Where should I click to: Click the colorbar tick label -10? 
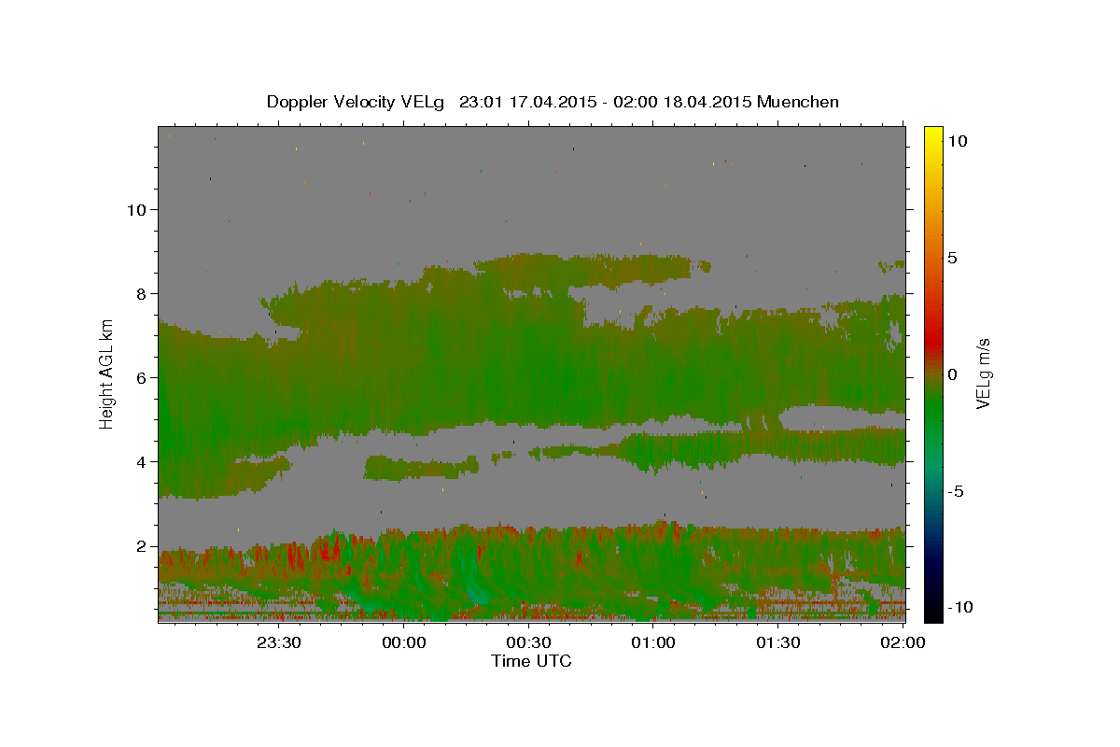click(959, 607)
